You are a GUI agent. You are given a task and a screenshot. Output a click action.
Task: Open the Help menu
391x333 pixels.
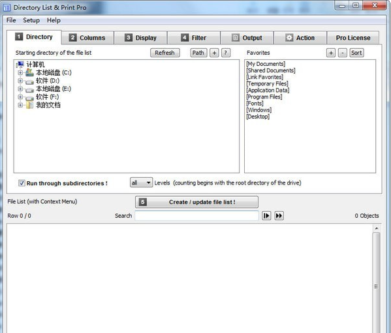tap(54, 20)
